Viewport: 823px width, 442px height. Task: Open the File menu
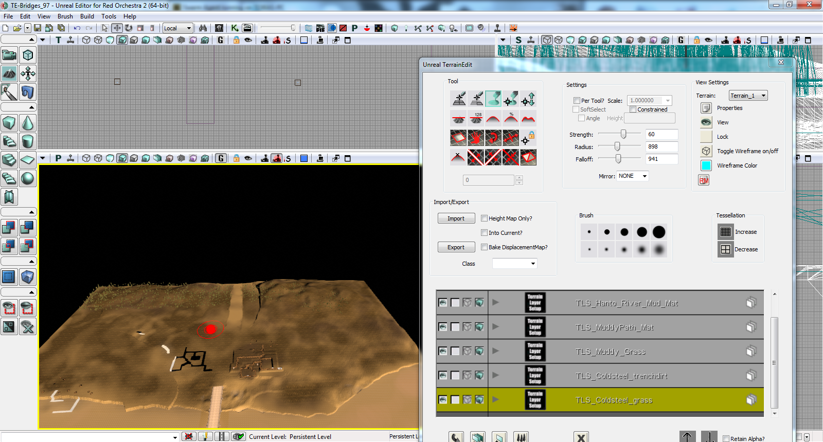click(x=8, y=16)
